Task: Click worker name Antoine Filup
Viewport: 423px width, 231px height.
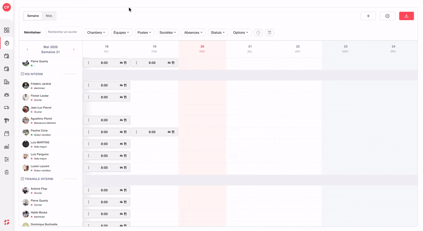Action: pyautogui.click(x=39, y=189)
